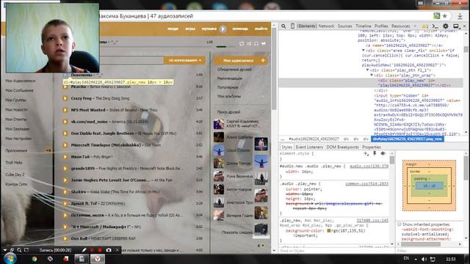Collapse the div class play_btn fl_l node

coord(367,70)
